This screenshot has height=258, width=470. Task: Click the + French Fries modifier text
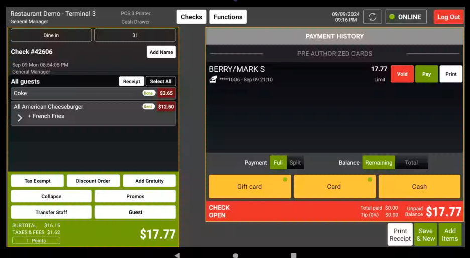pyautogui.click(x=46, y=116)
